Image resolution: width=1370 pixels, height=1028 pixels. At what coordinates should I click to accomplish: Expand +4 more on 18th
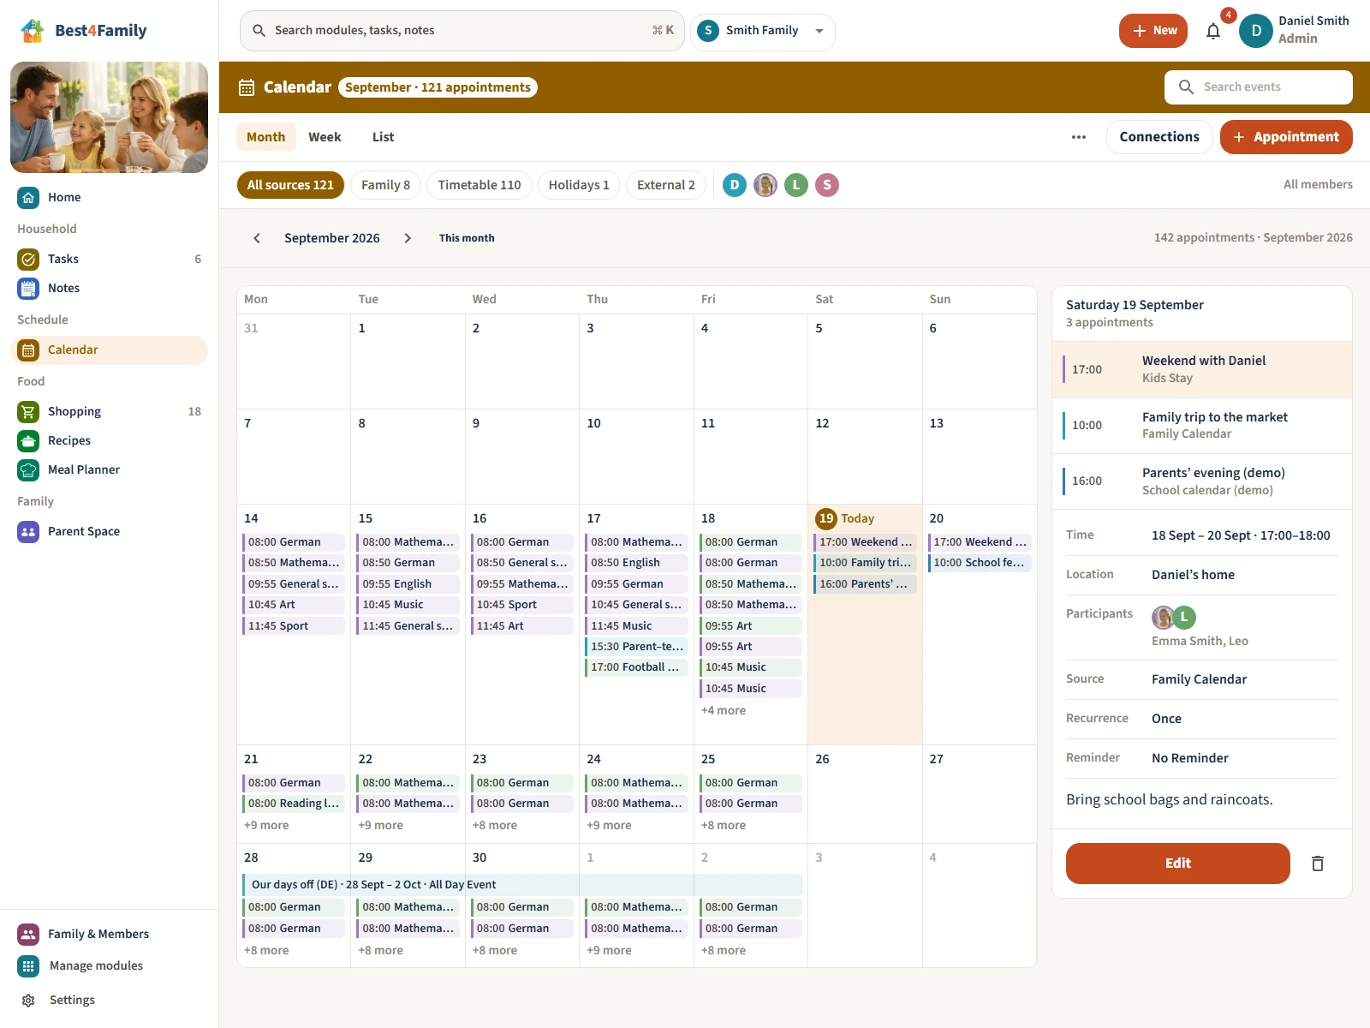724,710
